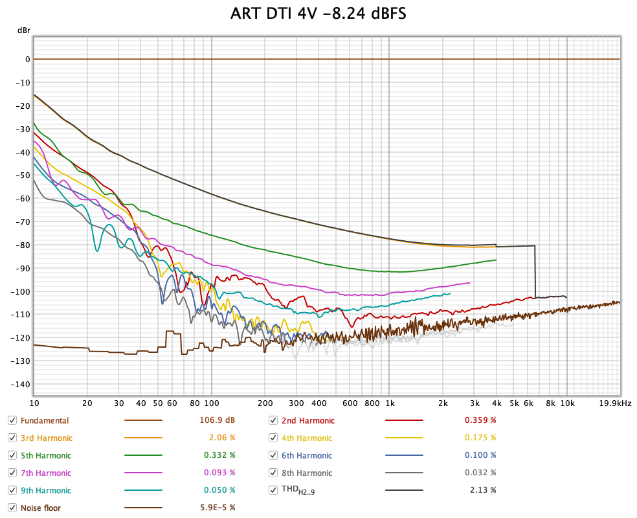Toggle the 5th Harmonic checkbox
The image size is (637, 518).
pyautogui.click(x=12, y=455)
